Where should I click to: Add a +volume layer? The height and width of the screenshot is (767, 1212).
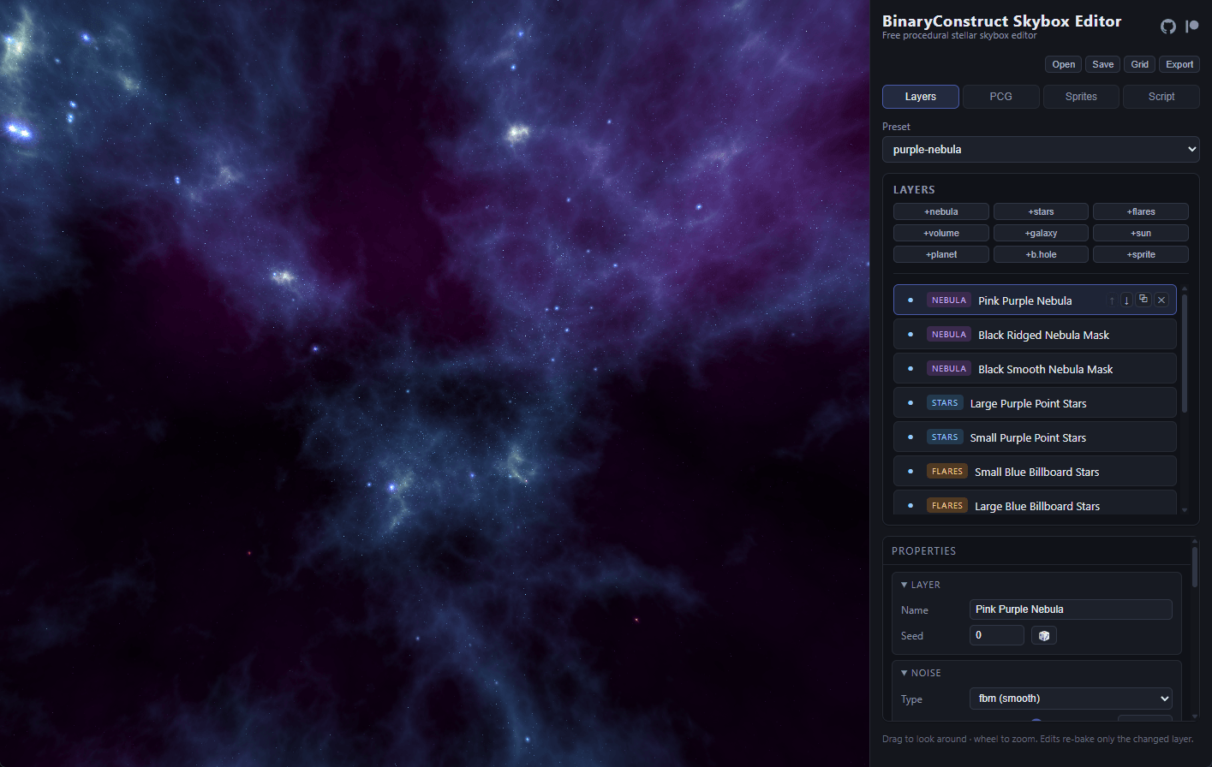[x=941, y=233]
